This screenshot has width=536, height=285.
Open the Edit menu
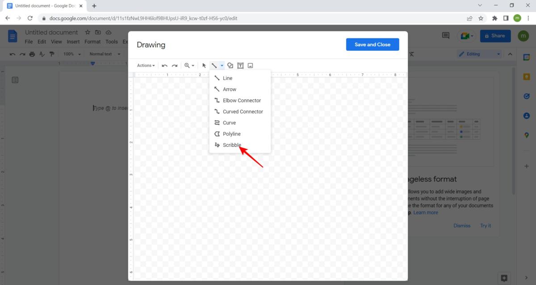click(x=42, y=42)
